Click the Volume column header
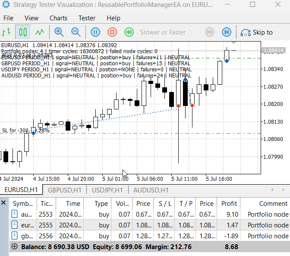 coord(122,204)
